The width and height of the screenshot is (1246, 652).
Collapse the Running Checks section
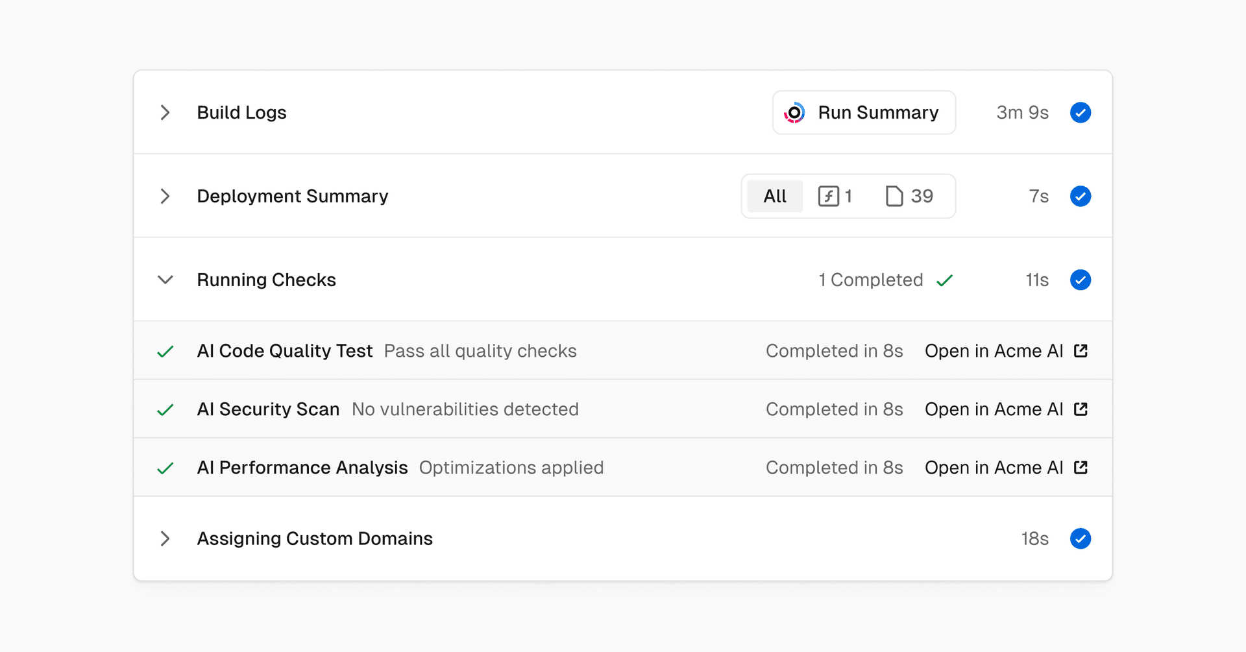[165, 280]
